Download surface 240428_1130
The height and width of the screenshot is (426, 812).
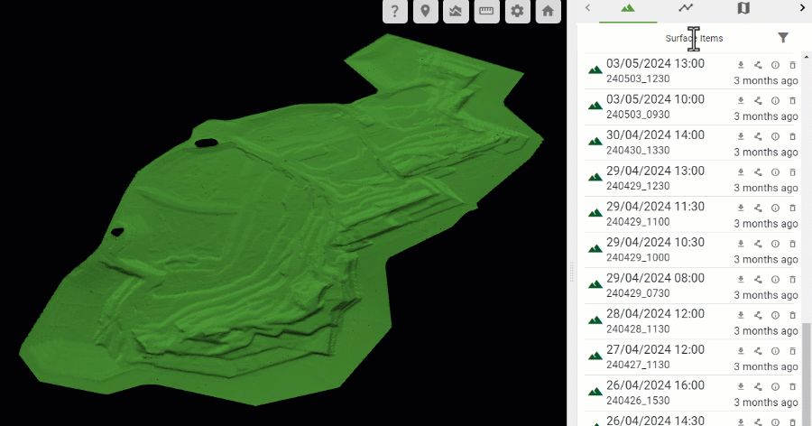(x=741, y=315)
